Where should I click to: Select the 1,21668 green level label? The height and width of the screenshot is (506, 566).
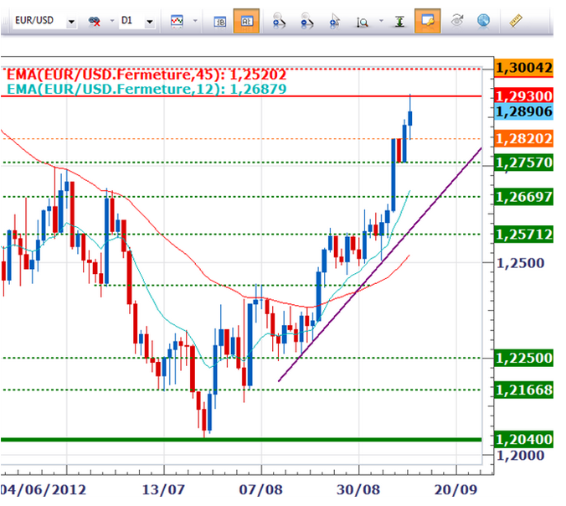tap(524, 390)
